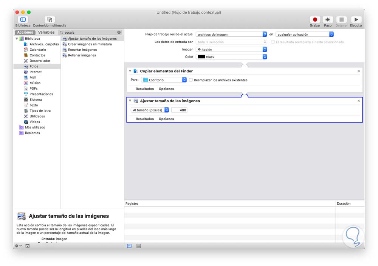Viewport: 378px width, 266px height.
Task: Select Ajustar tamaño de las imágenes action in list
Action: point(93,39)
